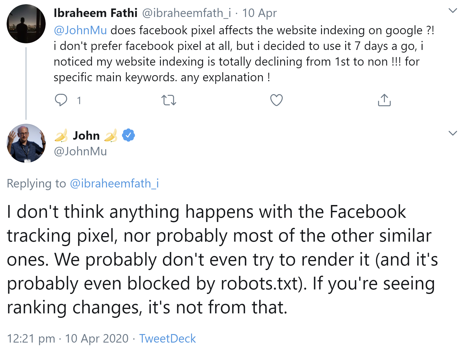This screenshot has width=466, height=350.
Task: Open the TweetDeck source link
Action: (x=167, y=339)
